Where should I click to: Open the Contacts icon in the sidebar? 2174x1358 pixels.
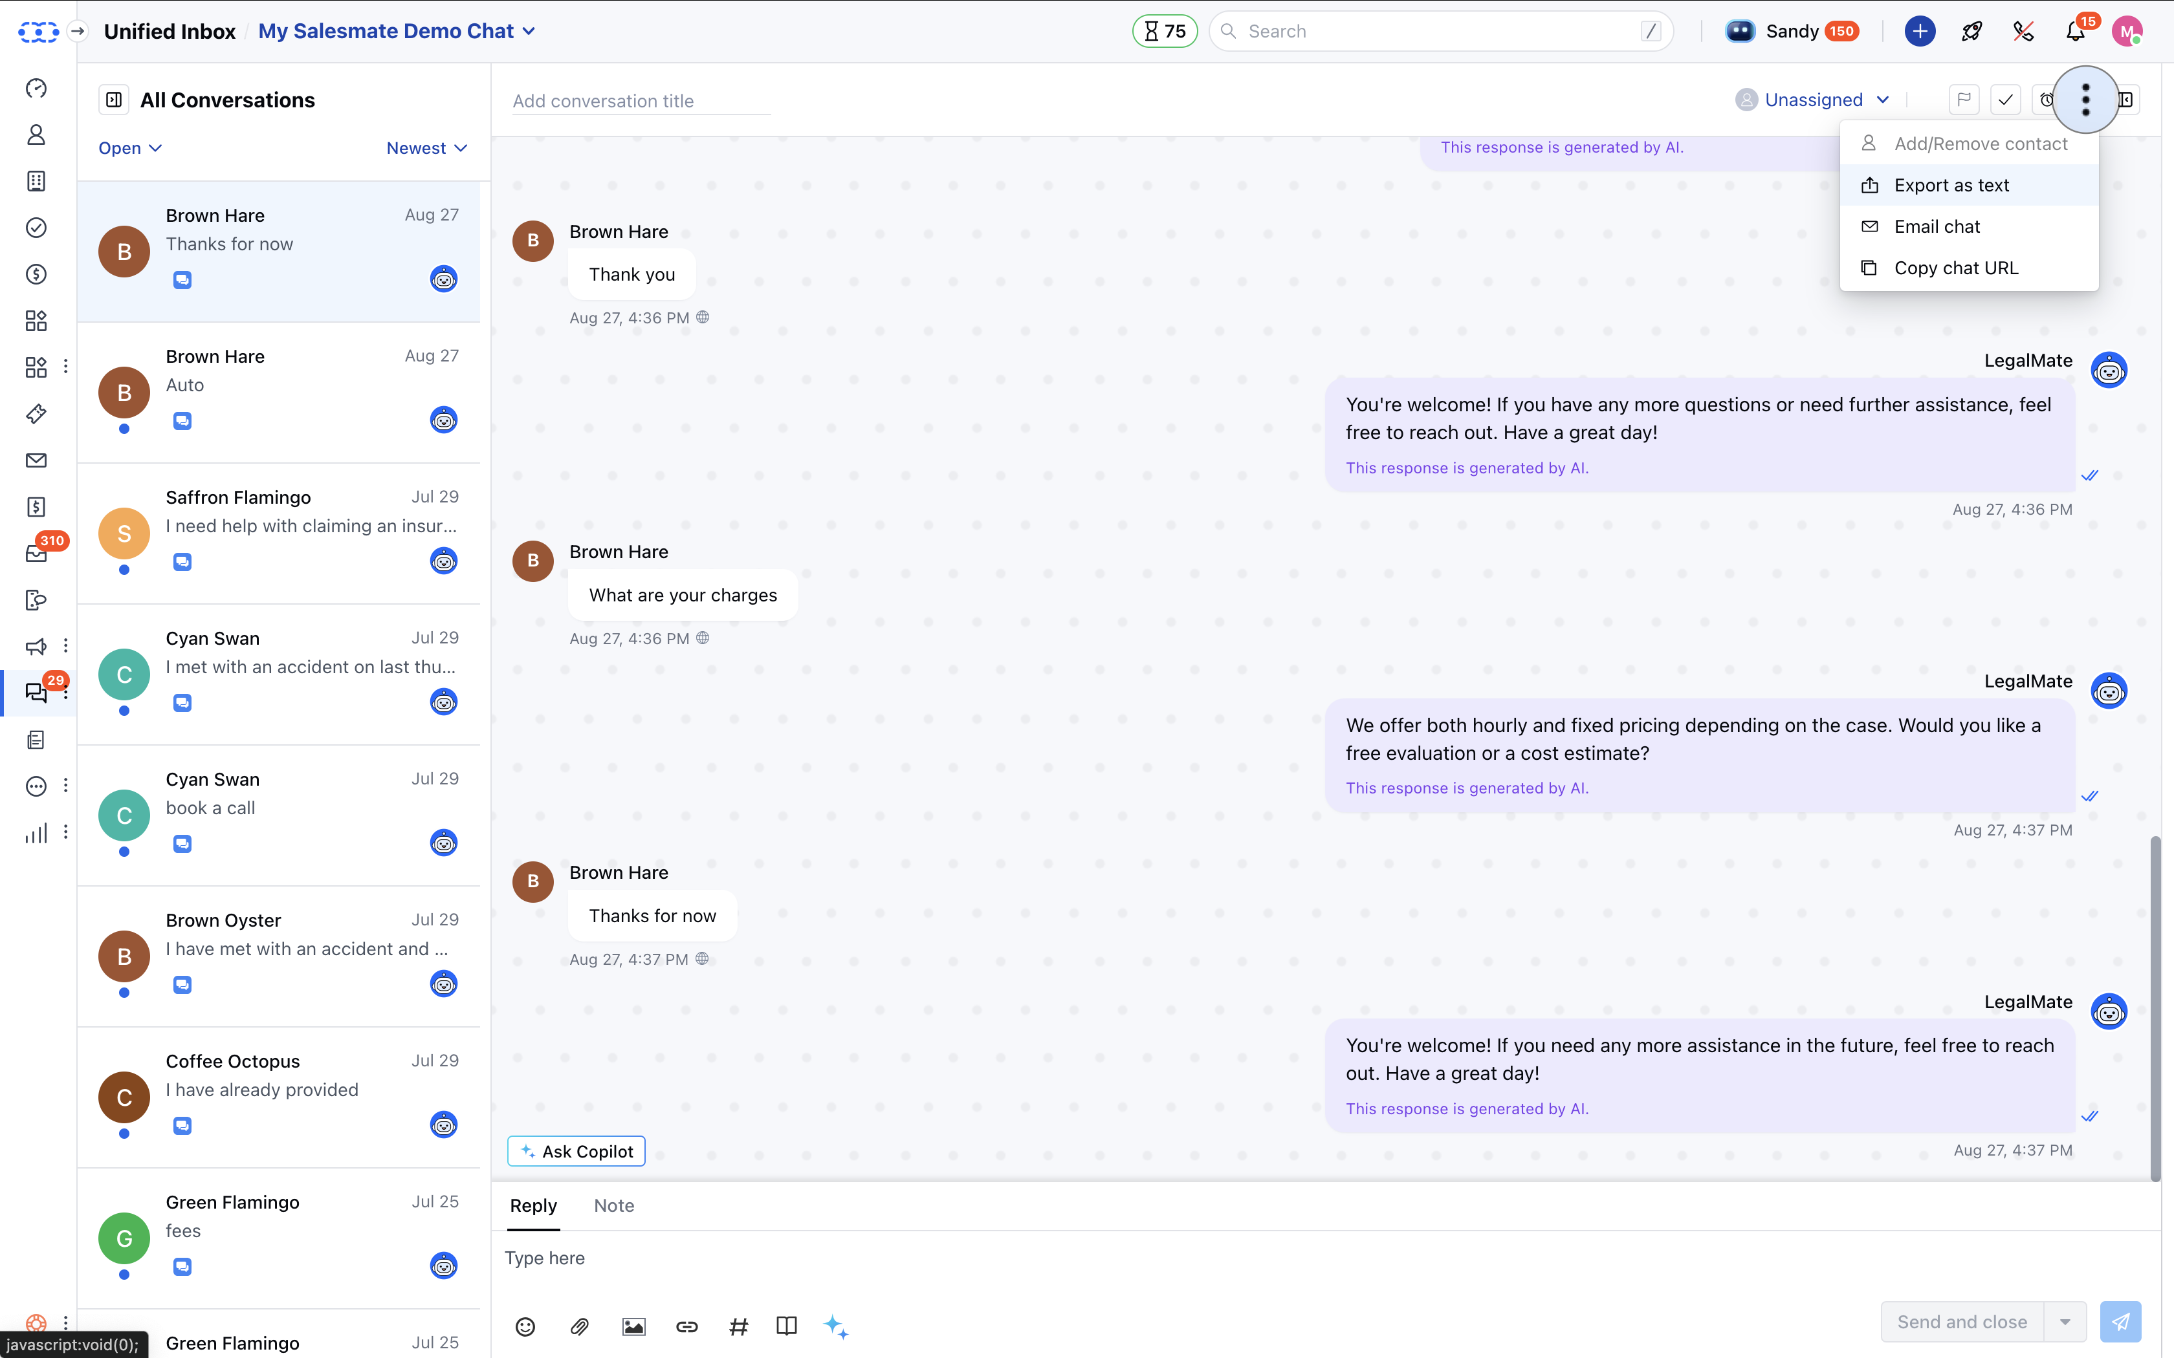coord(36,135)
